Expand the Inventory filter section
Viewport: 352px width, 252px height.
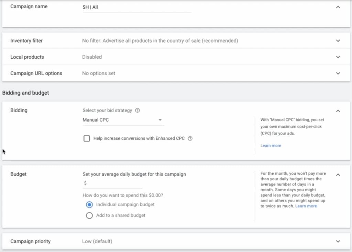[x=338, y=41]
